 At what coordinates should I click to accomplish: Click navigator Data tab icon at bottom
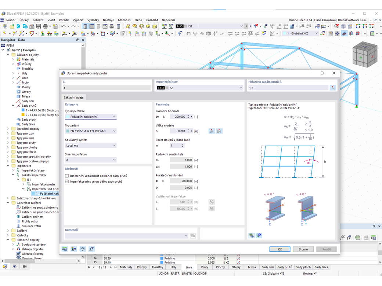[x=5, y=267]
